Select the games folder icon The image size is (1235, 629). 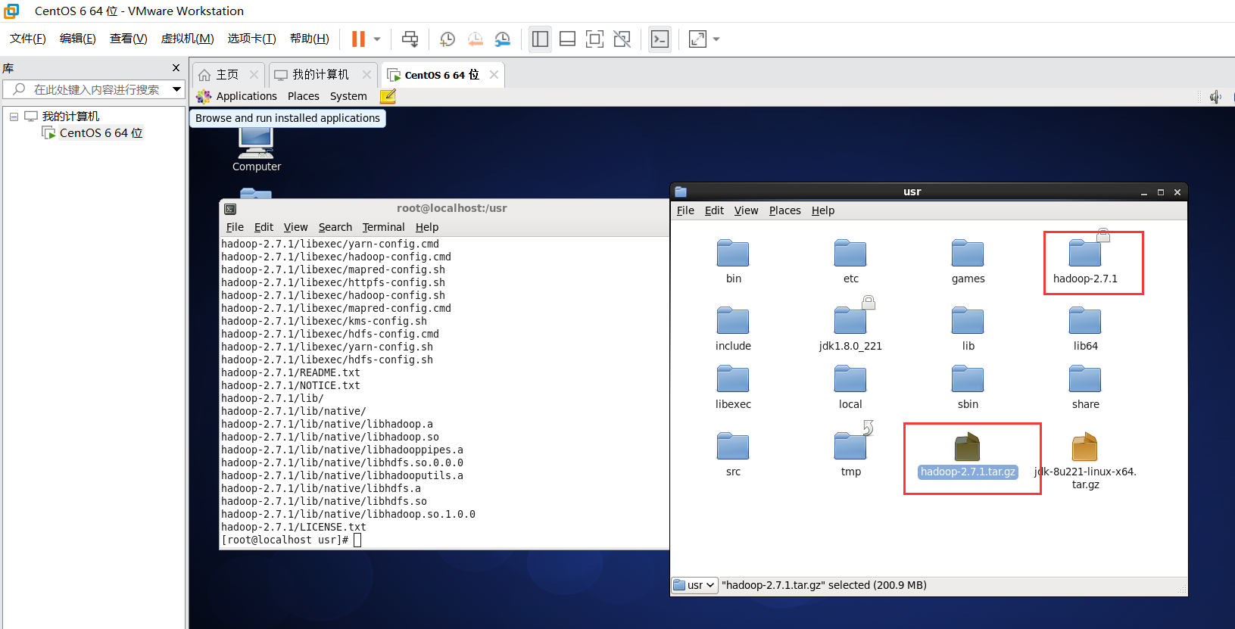pos(968,253)
